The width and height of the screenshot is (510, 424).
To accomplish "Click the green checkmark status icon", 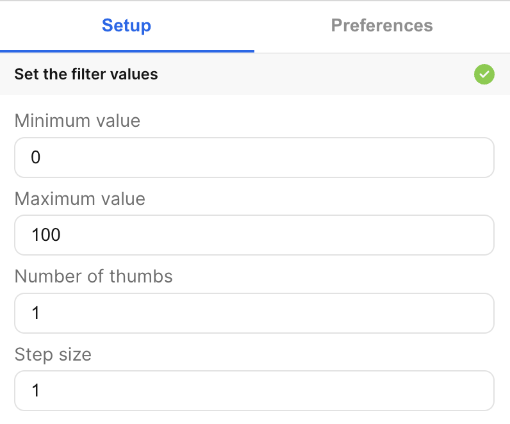I will 484,74.
